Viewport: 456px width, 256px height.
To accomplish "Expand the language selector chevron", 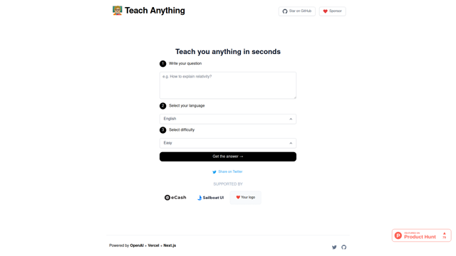I will pos(291,119).
